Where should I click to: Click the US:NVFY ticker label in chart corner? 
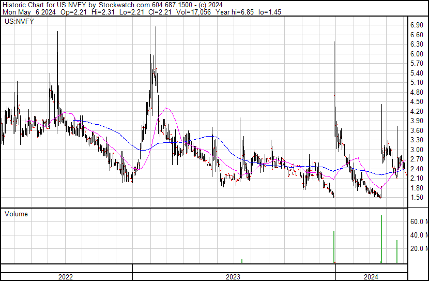tap(18, 22)
